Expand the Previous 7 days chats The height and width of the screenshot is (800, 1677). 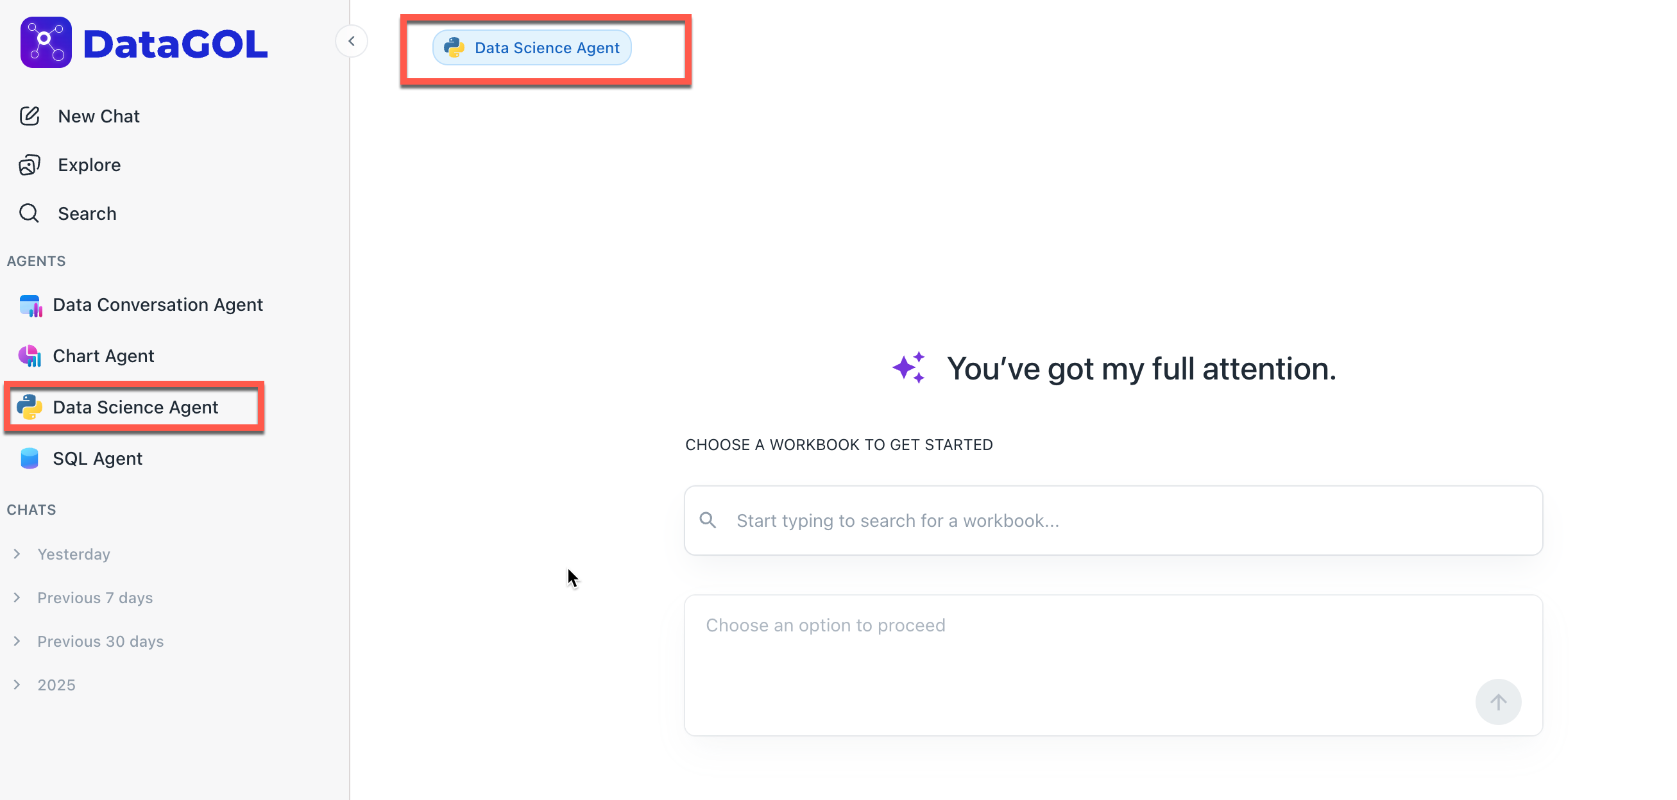[17, 597]
